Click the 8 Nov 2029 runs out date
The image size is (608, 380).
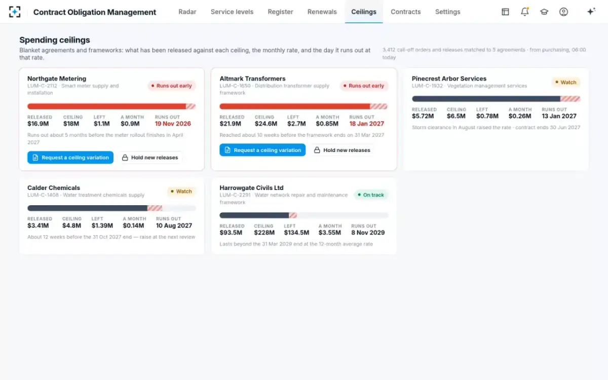click(x=368, y=233)
